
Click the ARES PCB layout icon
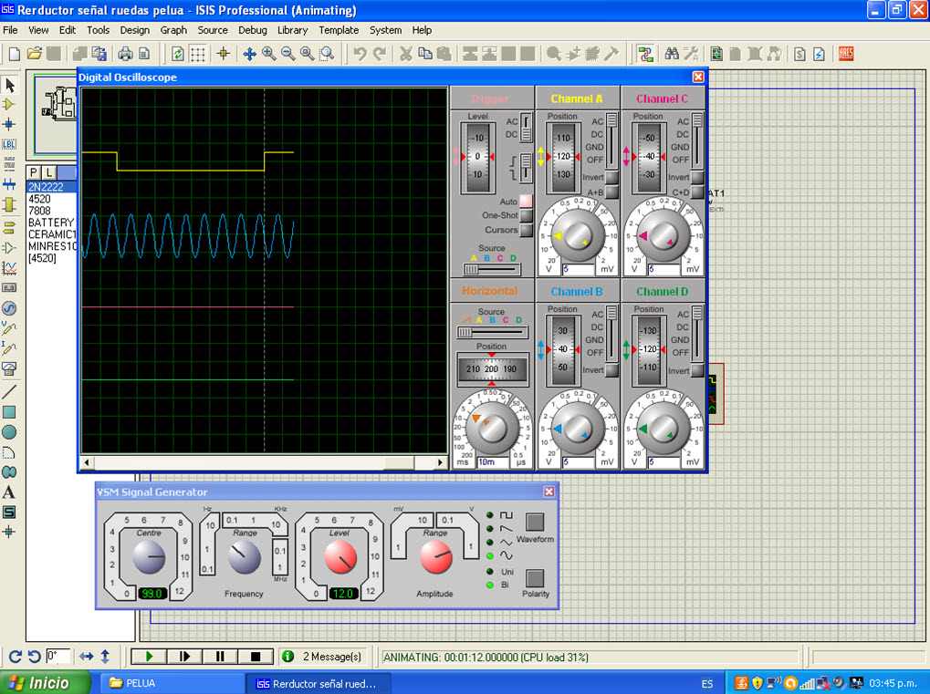[845, 54]
